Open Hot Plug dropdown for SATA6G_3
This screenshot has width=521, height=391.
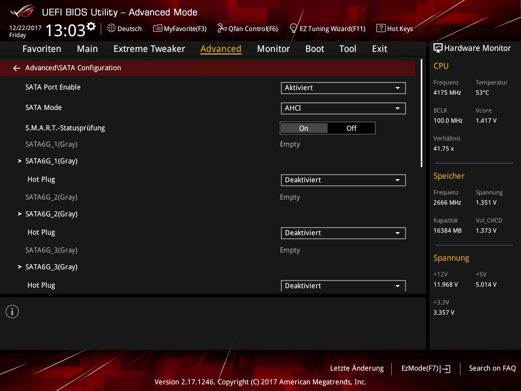point(343,286)
